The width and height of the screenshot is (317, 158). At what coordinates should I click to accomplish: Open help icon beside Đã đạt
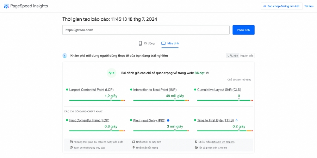click(207, 73)
